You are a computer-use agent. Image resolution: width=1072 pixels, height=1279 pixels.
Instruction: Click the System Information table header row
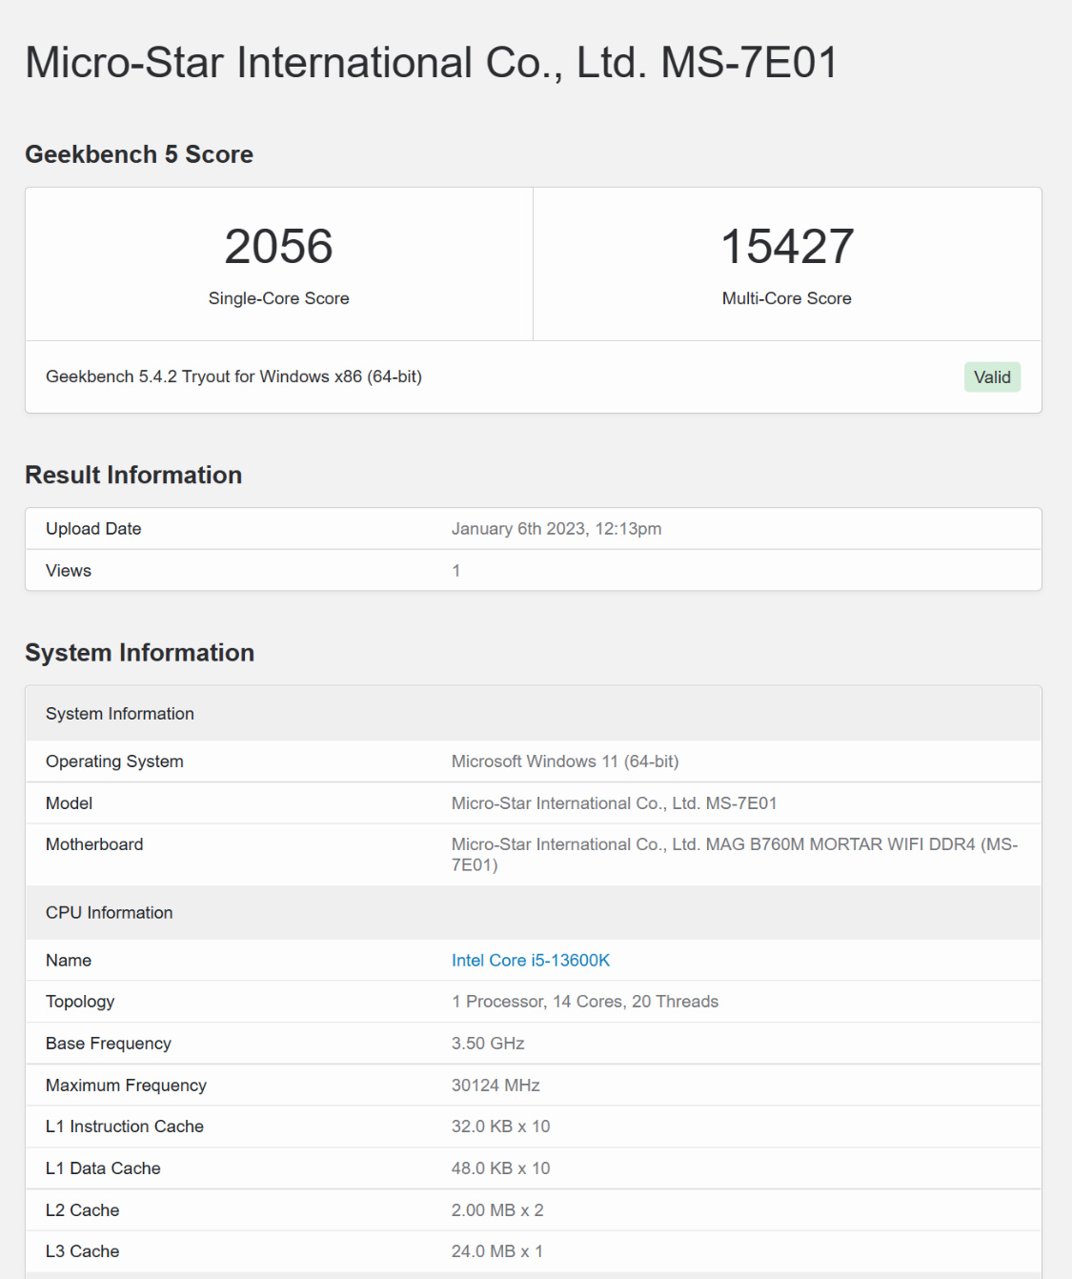534,714
